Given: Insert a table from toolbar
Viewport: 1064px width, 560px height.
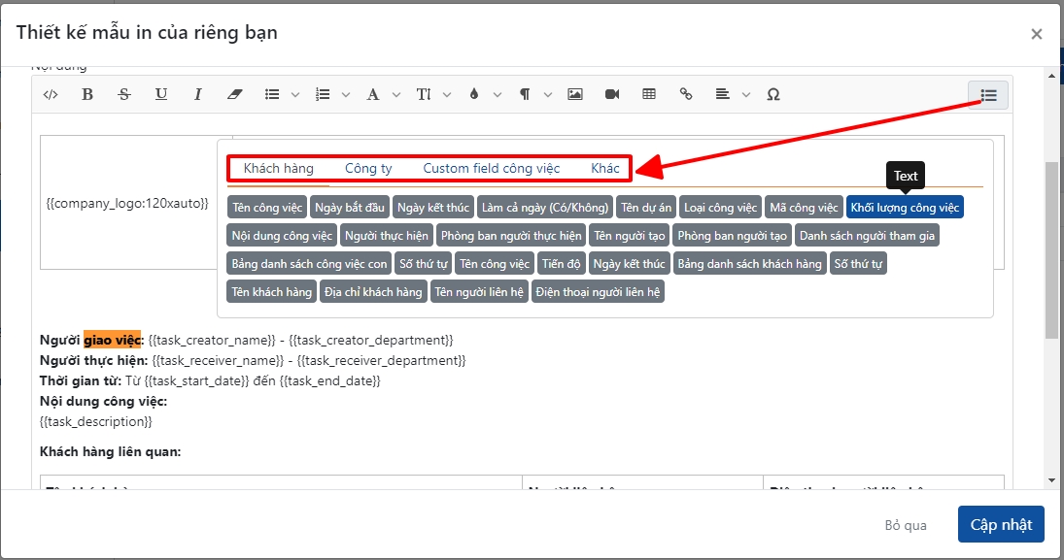Looking at the screenshot, I should click(x=649, y=94).
